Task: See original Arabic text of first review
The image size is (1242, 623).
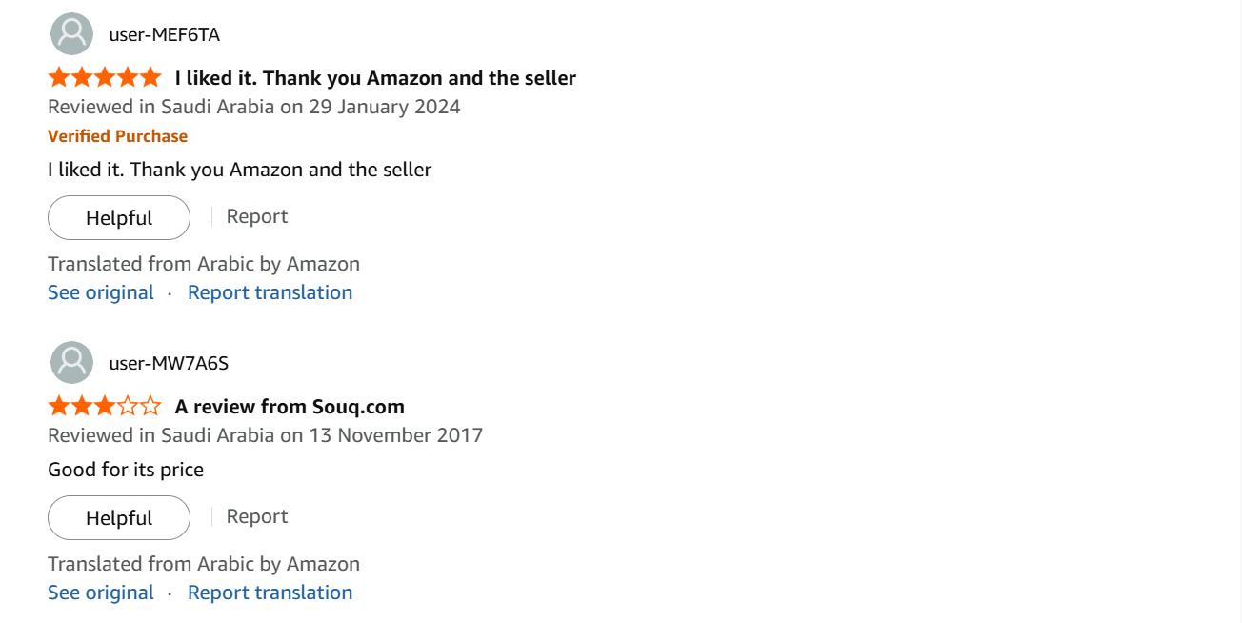Action: click(101, 292)
